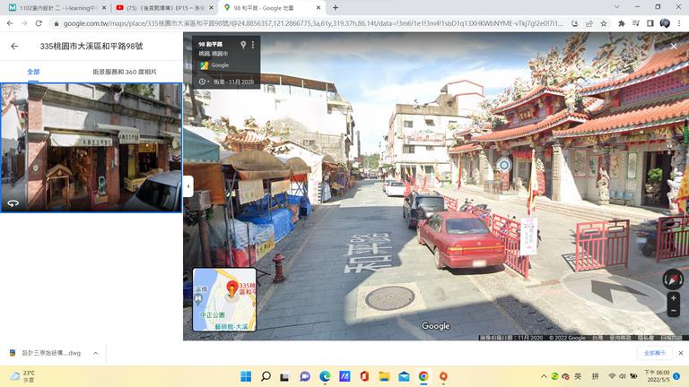Click the address bar URL
Image resolution: width=689 pixels, height=387 pixels.
(313, 23)
